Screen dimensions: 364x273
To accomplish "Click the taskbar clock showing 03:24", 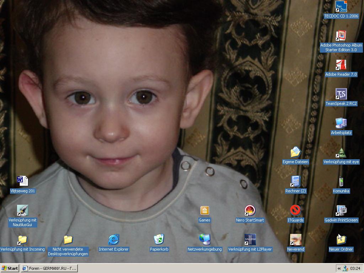I will click(355, 268).
